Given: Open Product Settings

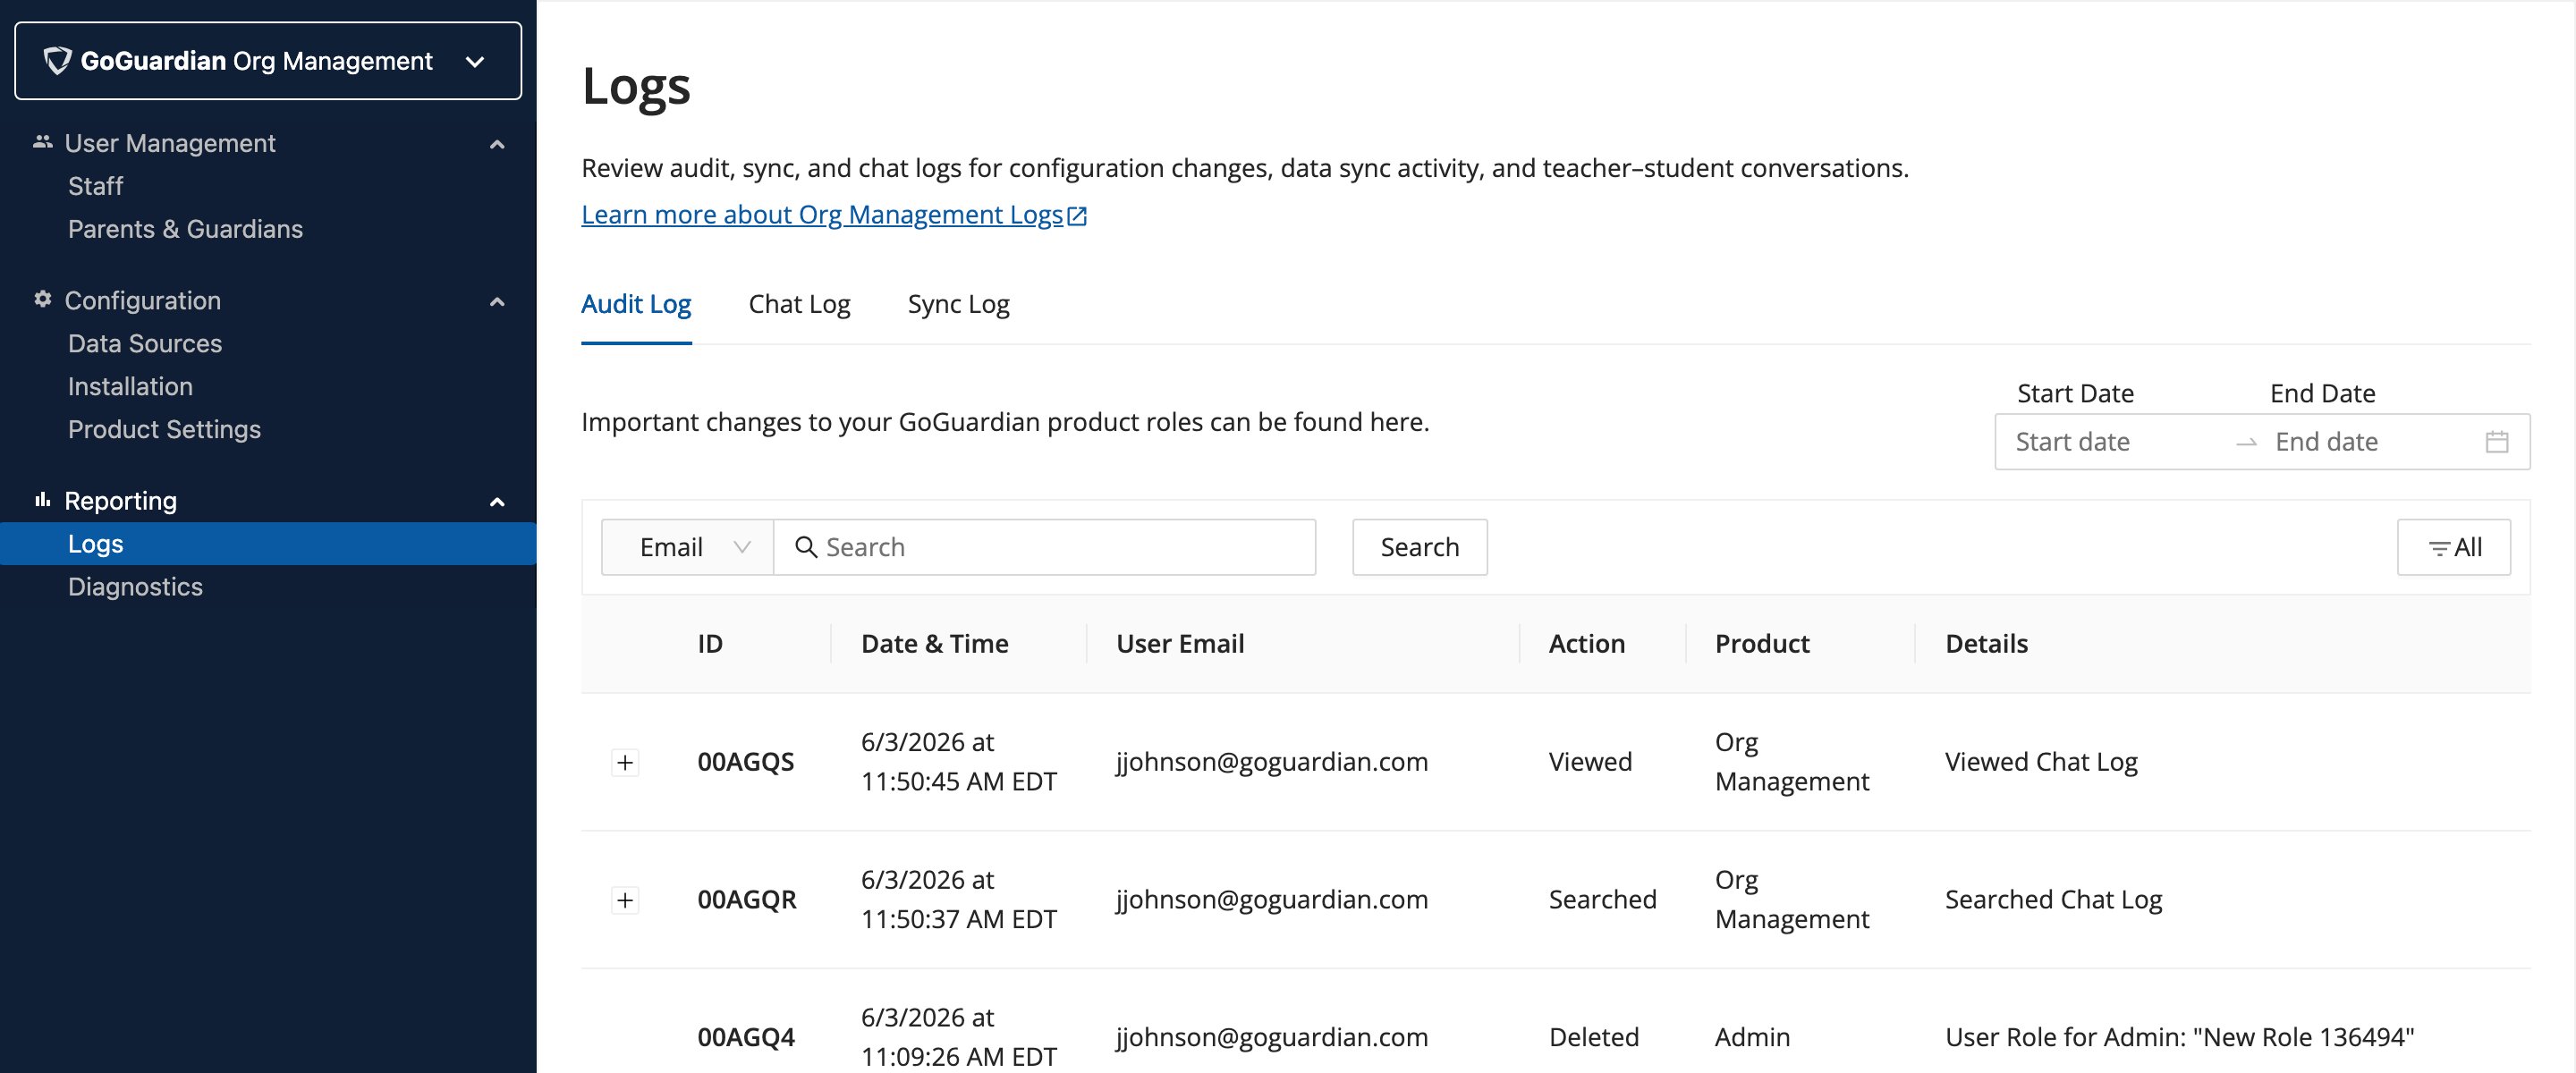Looking at the screenshot, I should pos(164,429).
